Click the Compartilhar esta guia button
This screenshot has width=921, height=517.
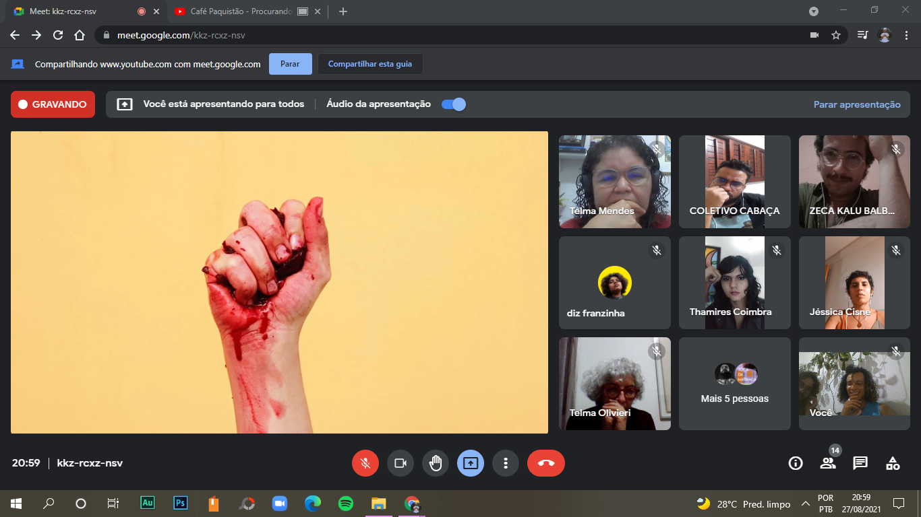tap(369, 64)
